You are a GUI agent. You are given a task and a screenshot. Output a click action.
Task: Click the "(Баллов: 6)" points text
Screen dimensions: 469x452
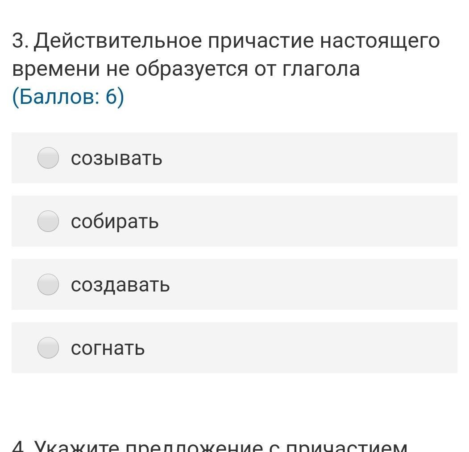click(x=68, y=97)
